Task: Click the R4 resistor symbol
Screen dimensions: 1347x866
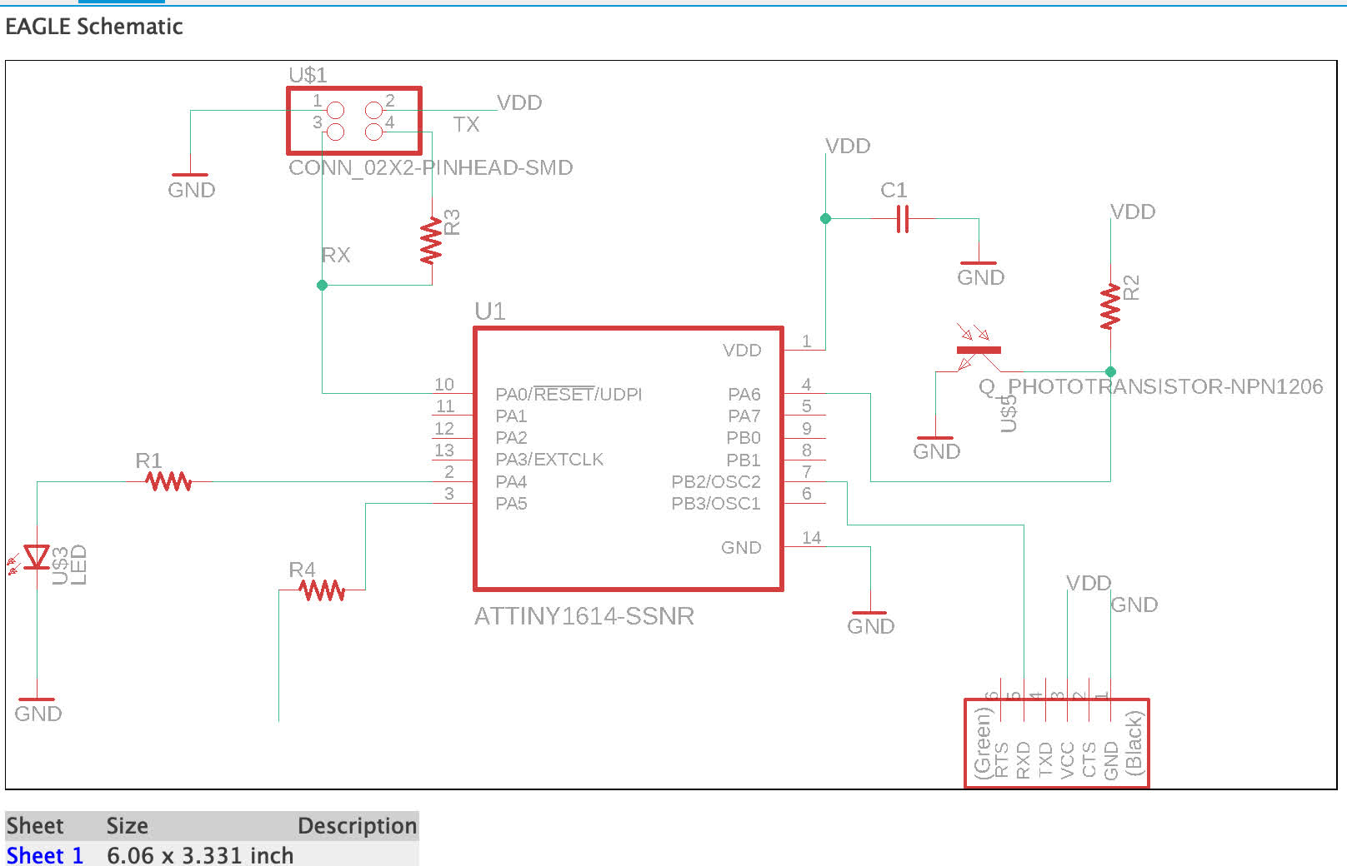Action: 322,590
